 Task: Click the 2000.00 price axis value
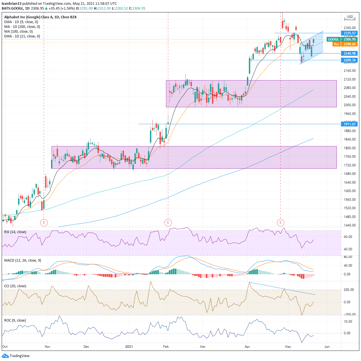pos(350,105)
